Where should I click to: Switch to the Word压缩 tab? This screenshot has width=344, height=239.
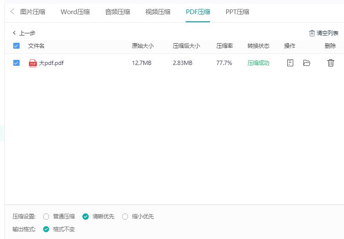75,12
